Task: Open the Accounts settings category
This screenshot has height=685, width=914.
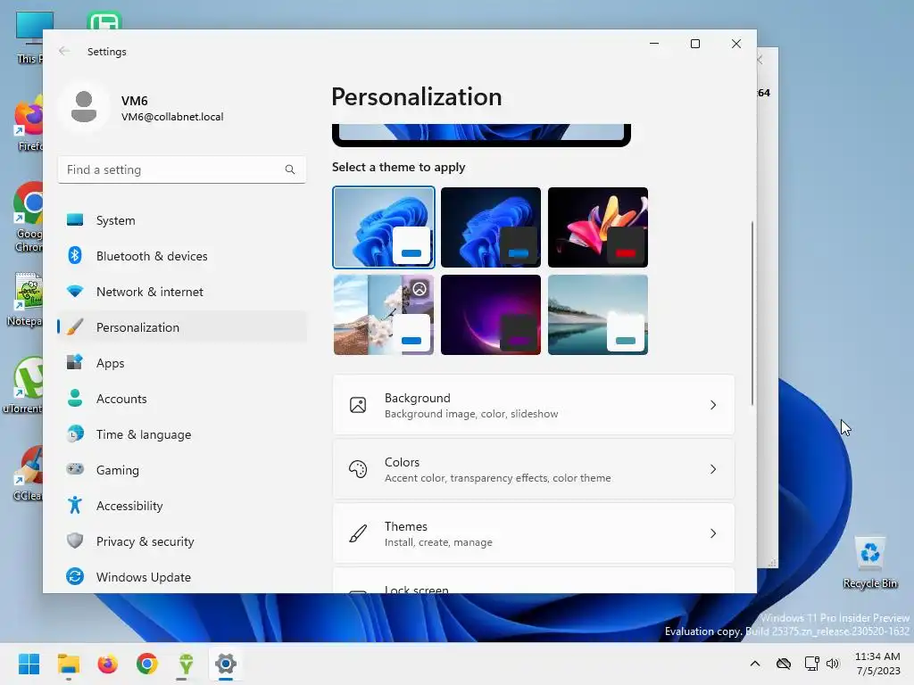Action: (x=182, y=399)
